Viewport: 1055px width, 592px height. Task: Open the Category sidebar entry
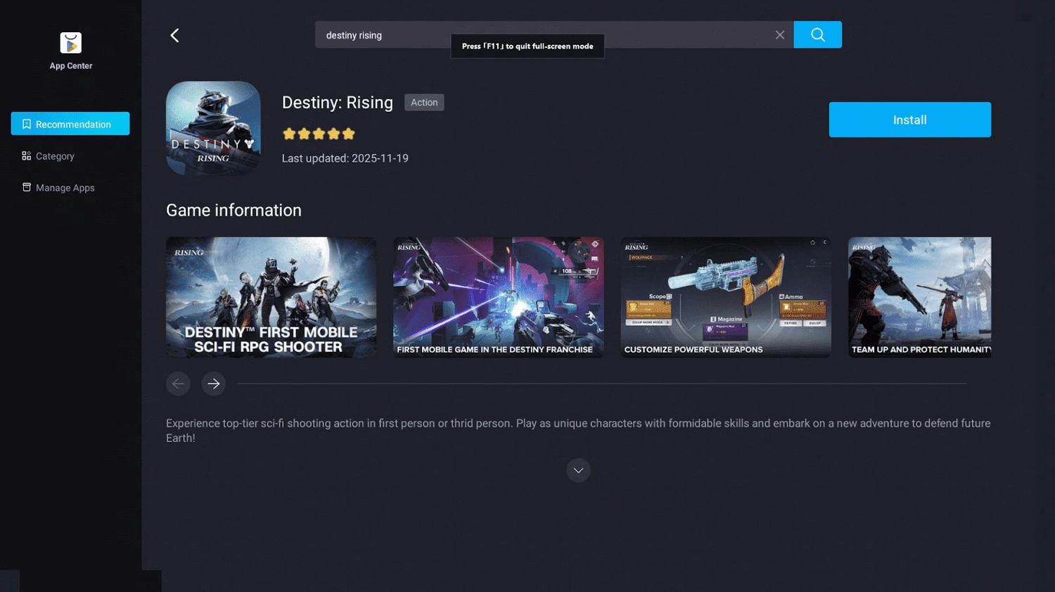55,156
